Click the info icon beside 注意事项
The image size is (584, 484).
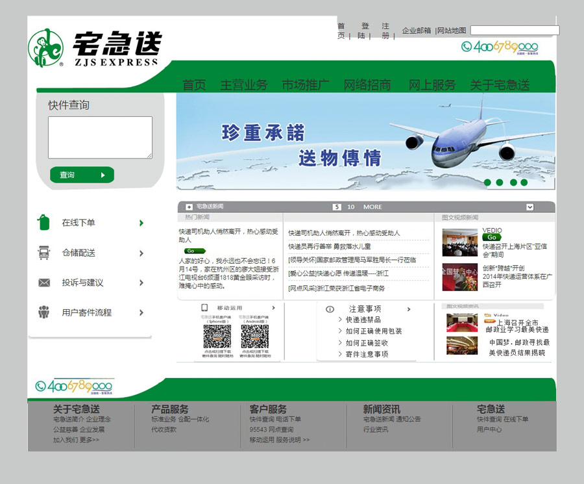[x=330, y=309]
